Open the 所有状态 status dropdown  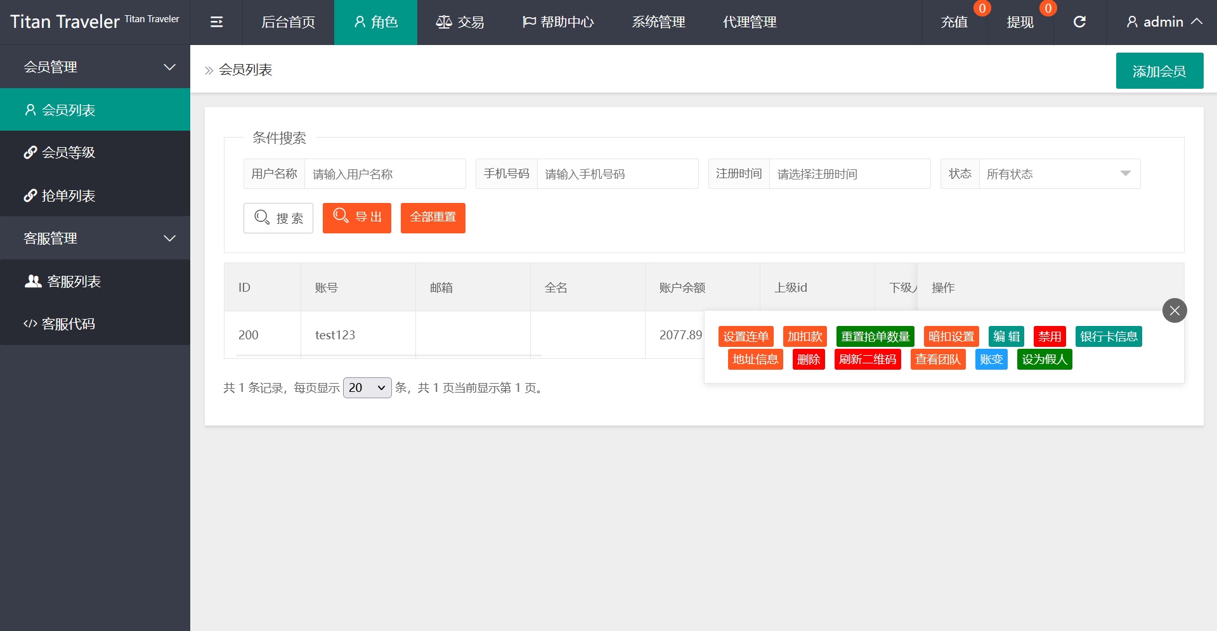pos(1058,174)
